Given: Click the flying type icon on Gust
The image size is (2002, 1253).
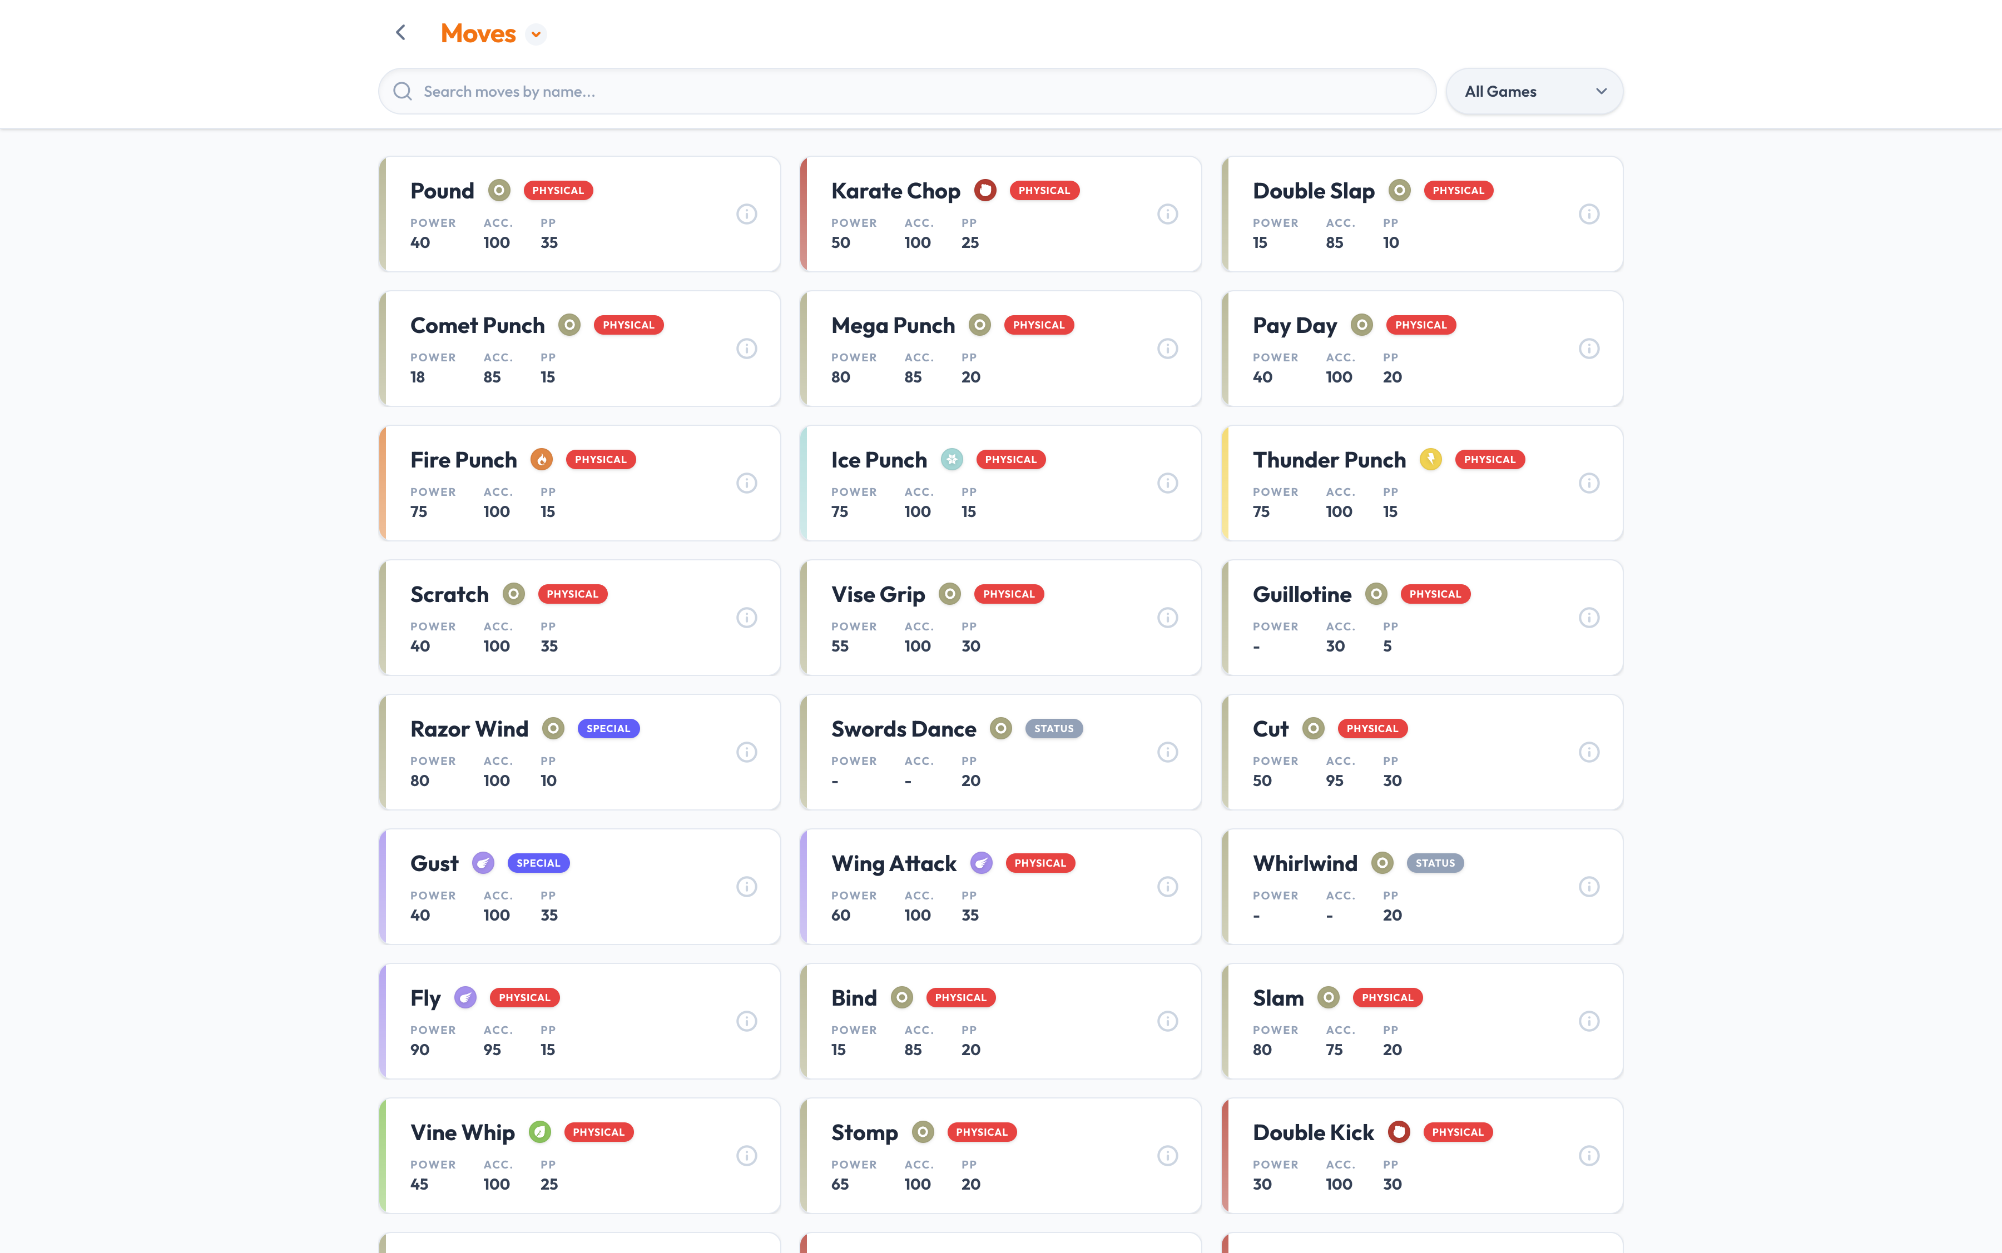Looking at the screenshot, I should coord(483,863).
